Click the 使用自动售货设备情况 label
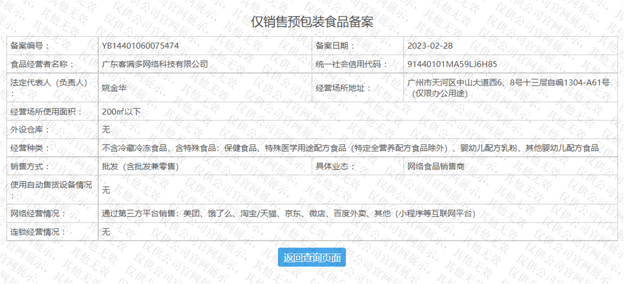 tap(51, 185)
